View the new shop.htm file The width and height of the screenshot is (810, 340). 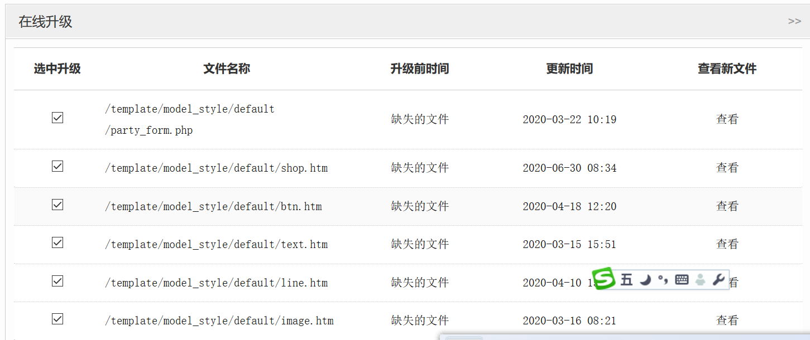tap(727, 168)
